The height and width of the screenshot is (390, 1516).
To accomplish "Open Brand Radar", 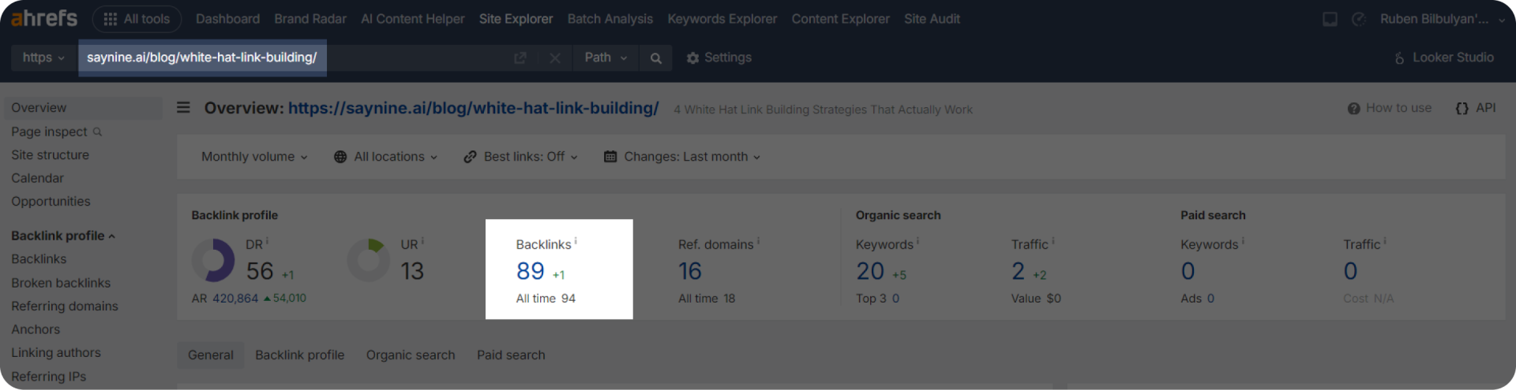I will (x=310, y=19).
